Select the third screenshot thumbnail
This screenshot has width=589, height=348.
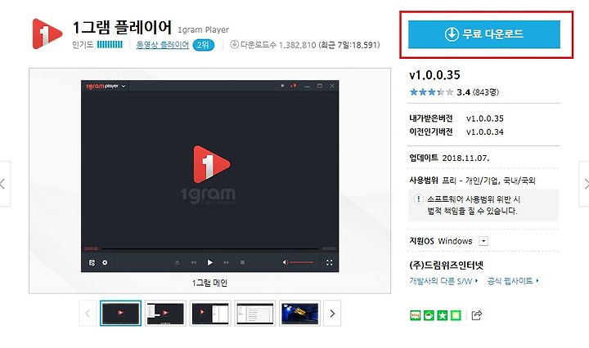210,313
